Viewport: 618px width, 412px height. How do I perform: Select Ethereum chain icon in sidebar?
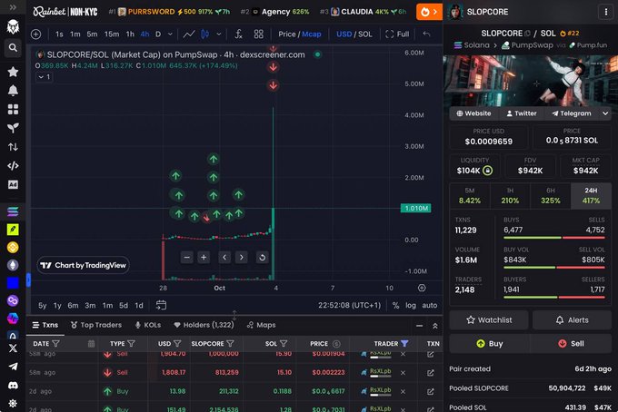(13, 265)
